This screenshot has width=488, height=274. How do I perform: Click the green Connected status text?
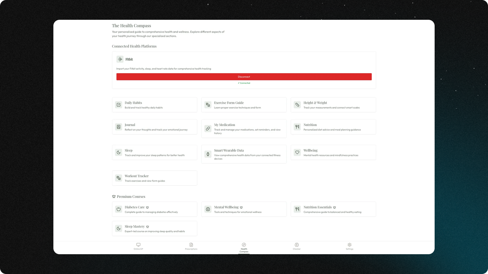click(244, 83)
